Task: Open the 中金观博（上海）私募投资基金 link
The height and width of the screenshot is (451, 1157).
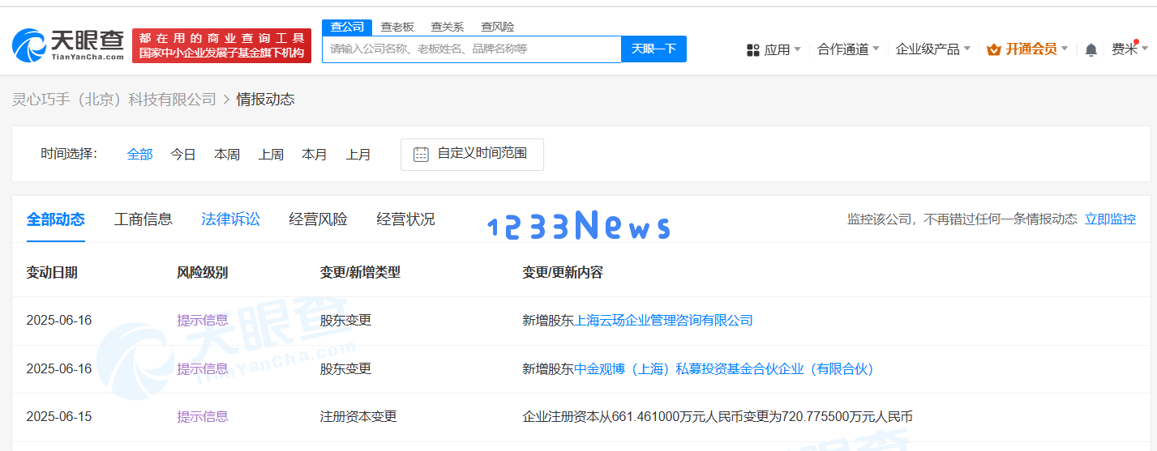Action: 724,368
